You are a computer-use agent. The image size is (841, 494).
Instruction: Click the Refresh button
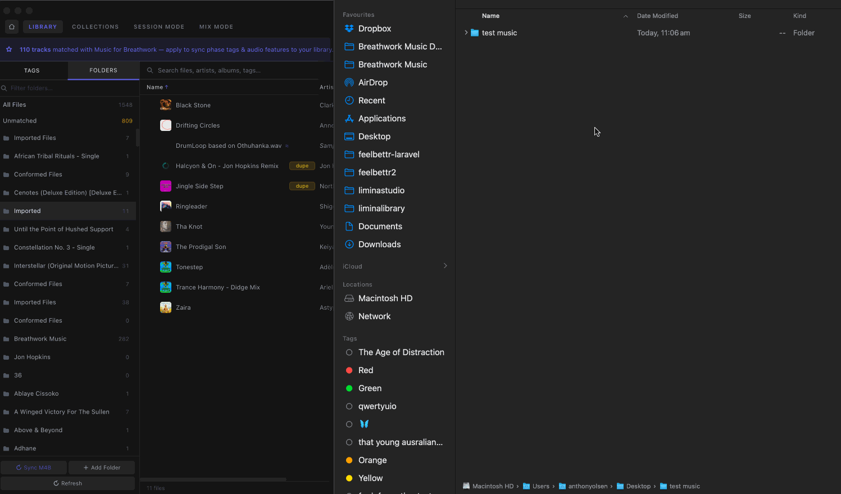click(67, 483)
